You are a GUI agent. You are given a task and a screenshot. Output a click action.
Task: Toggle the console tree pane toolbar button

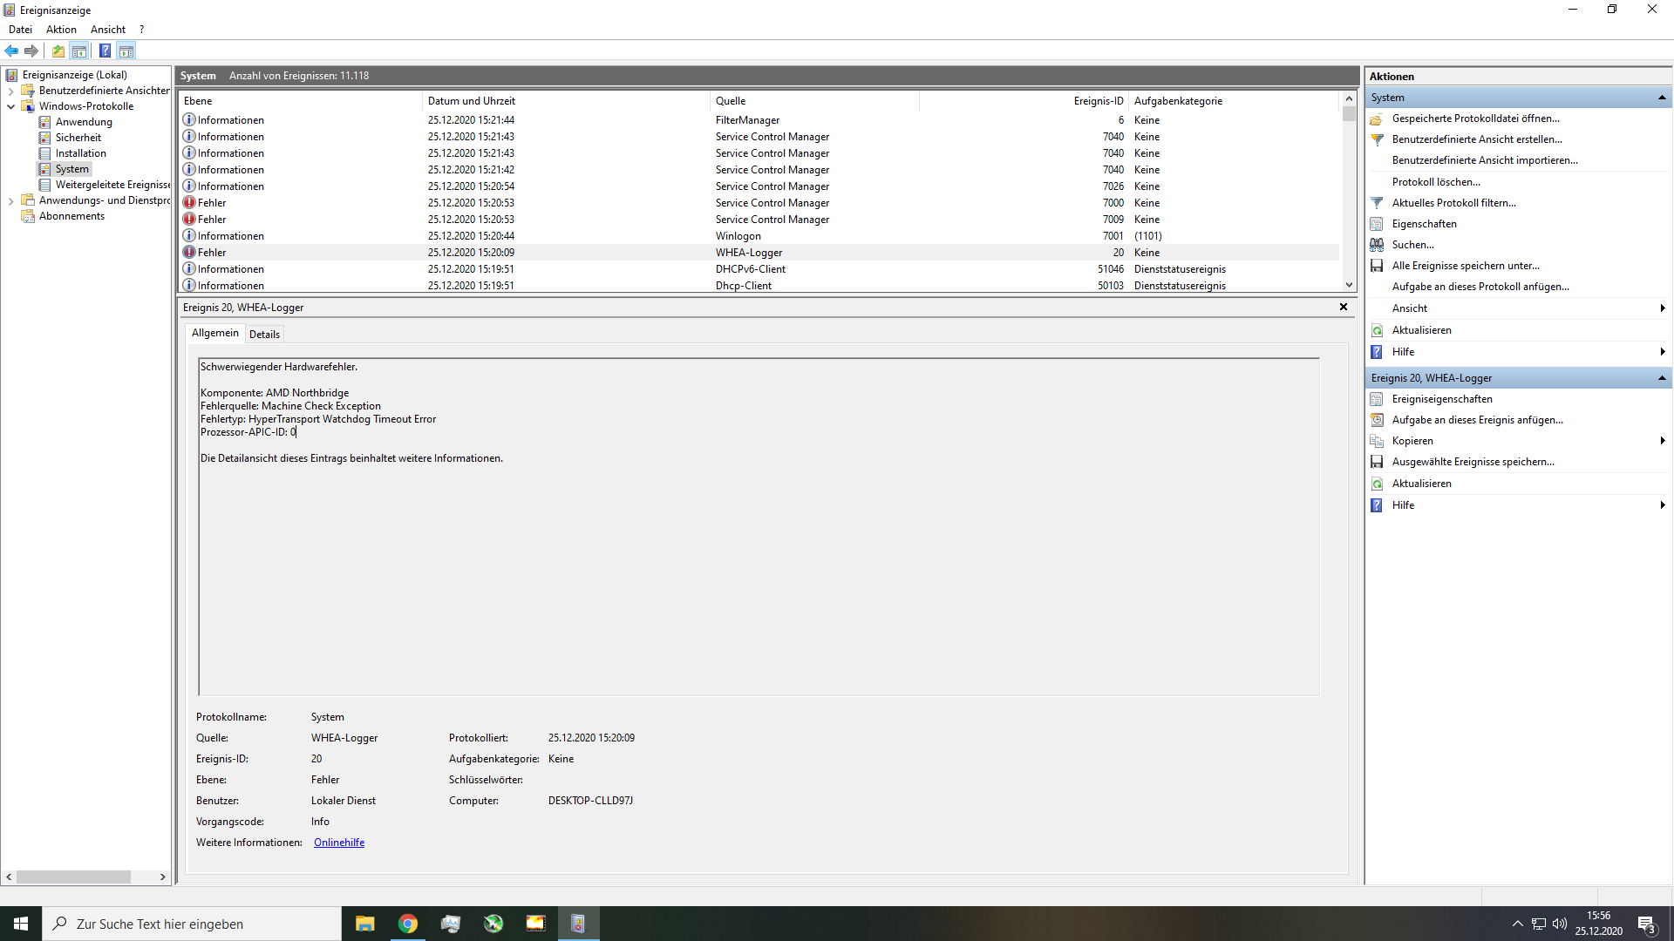click(x=79, y=51)
